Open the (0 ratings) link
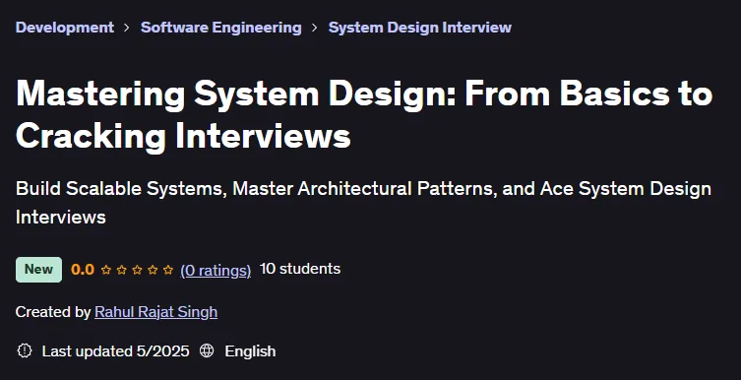Viewport: 741px width, 380px height. click(x=216, y=270)
